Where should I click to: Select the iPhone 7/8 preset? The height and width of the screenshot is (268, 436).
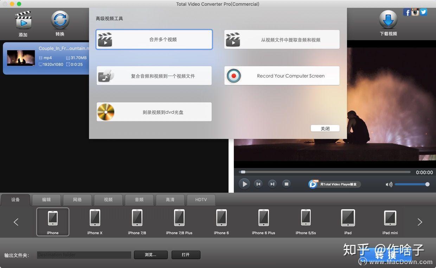137,222
